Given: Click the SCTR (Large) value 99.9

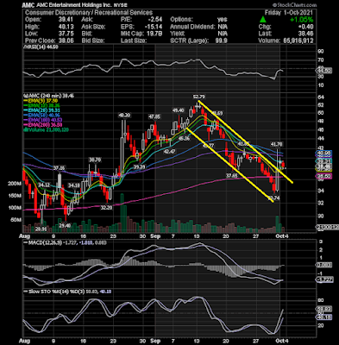Looking at the screenshot, I should [x=222, y=41].
